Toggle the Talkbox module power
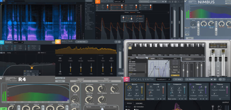This screenshot has width=231, height=110. click(x=191, y=84)
